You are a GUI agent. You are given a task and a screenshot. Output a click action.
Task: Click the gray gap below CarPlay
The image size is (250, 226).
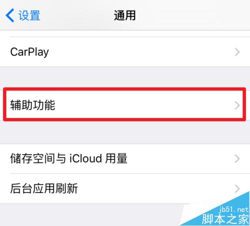coord(125,77)
